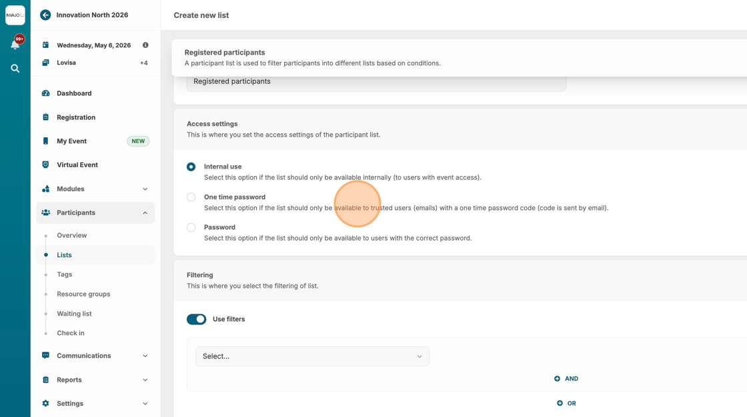Open the Registration menu item
The height and width of the screenshot is (417, 747).
coord(76,117)
